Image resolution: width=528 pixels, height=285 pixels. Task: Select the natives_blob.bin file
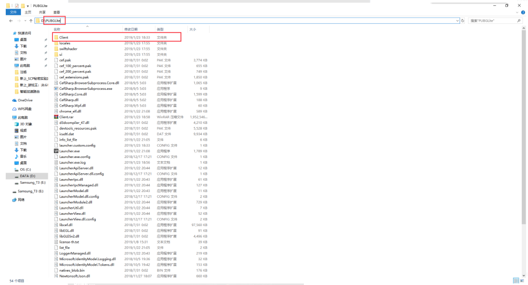(72, 270)
